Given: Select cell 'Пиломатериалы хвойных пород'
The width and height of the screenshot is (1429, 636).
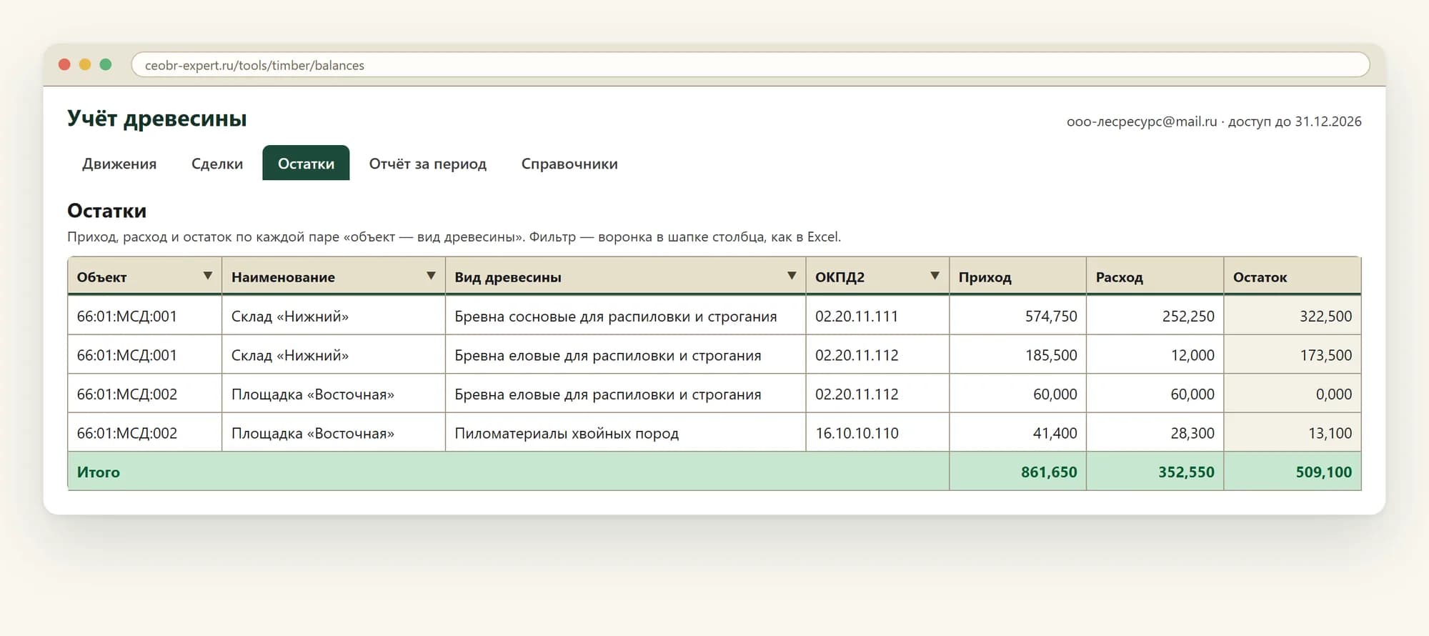Looking at the screenshot, I should point(625,433).
